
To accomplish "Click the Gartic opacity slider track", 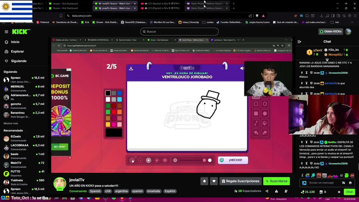I will (192, 160).
